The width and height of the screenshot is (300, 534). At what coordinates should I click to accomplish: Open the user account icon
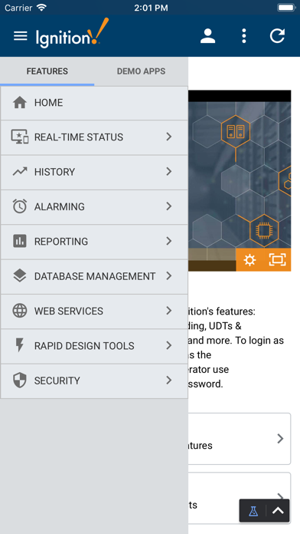click(207, 36)
